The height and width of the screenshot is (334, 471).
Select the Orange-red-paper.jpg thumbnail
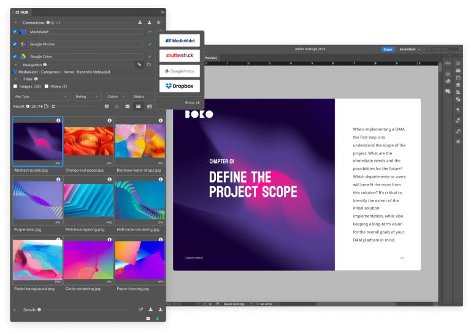click(88, 142)
